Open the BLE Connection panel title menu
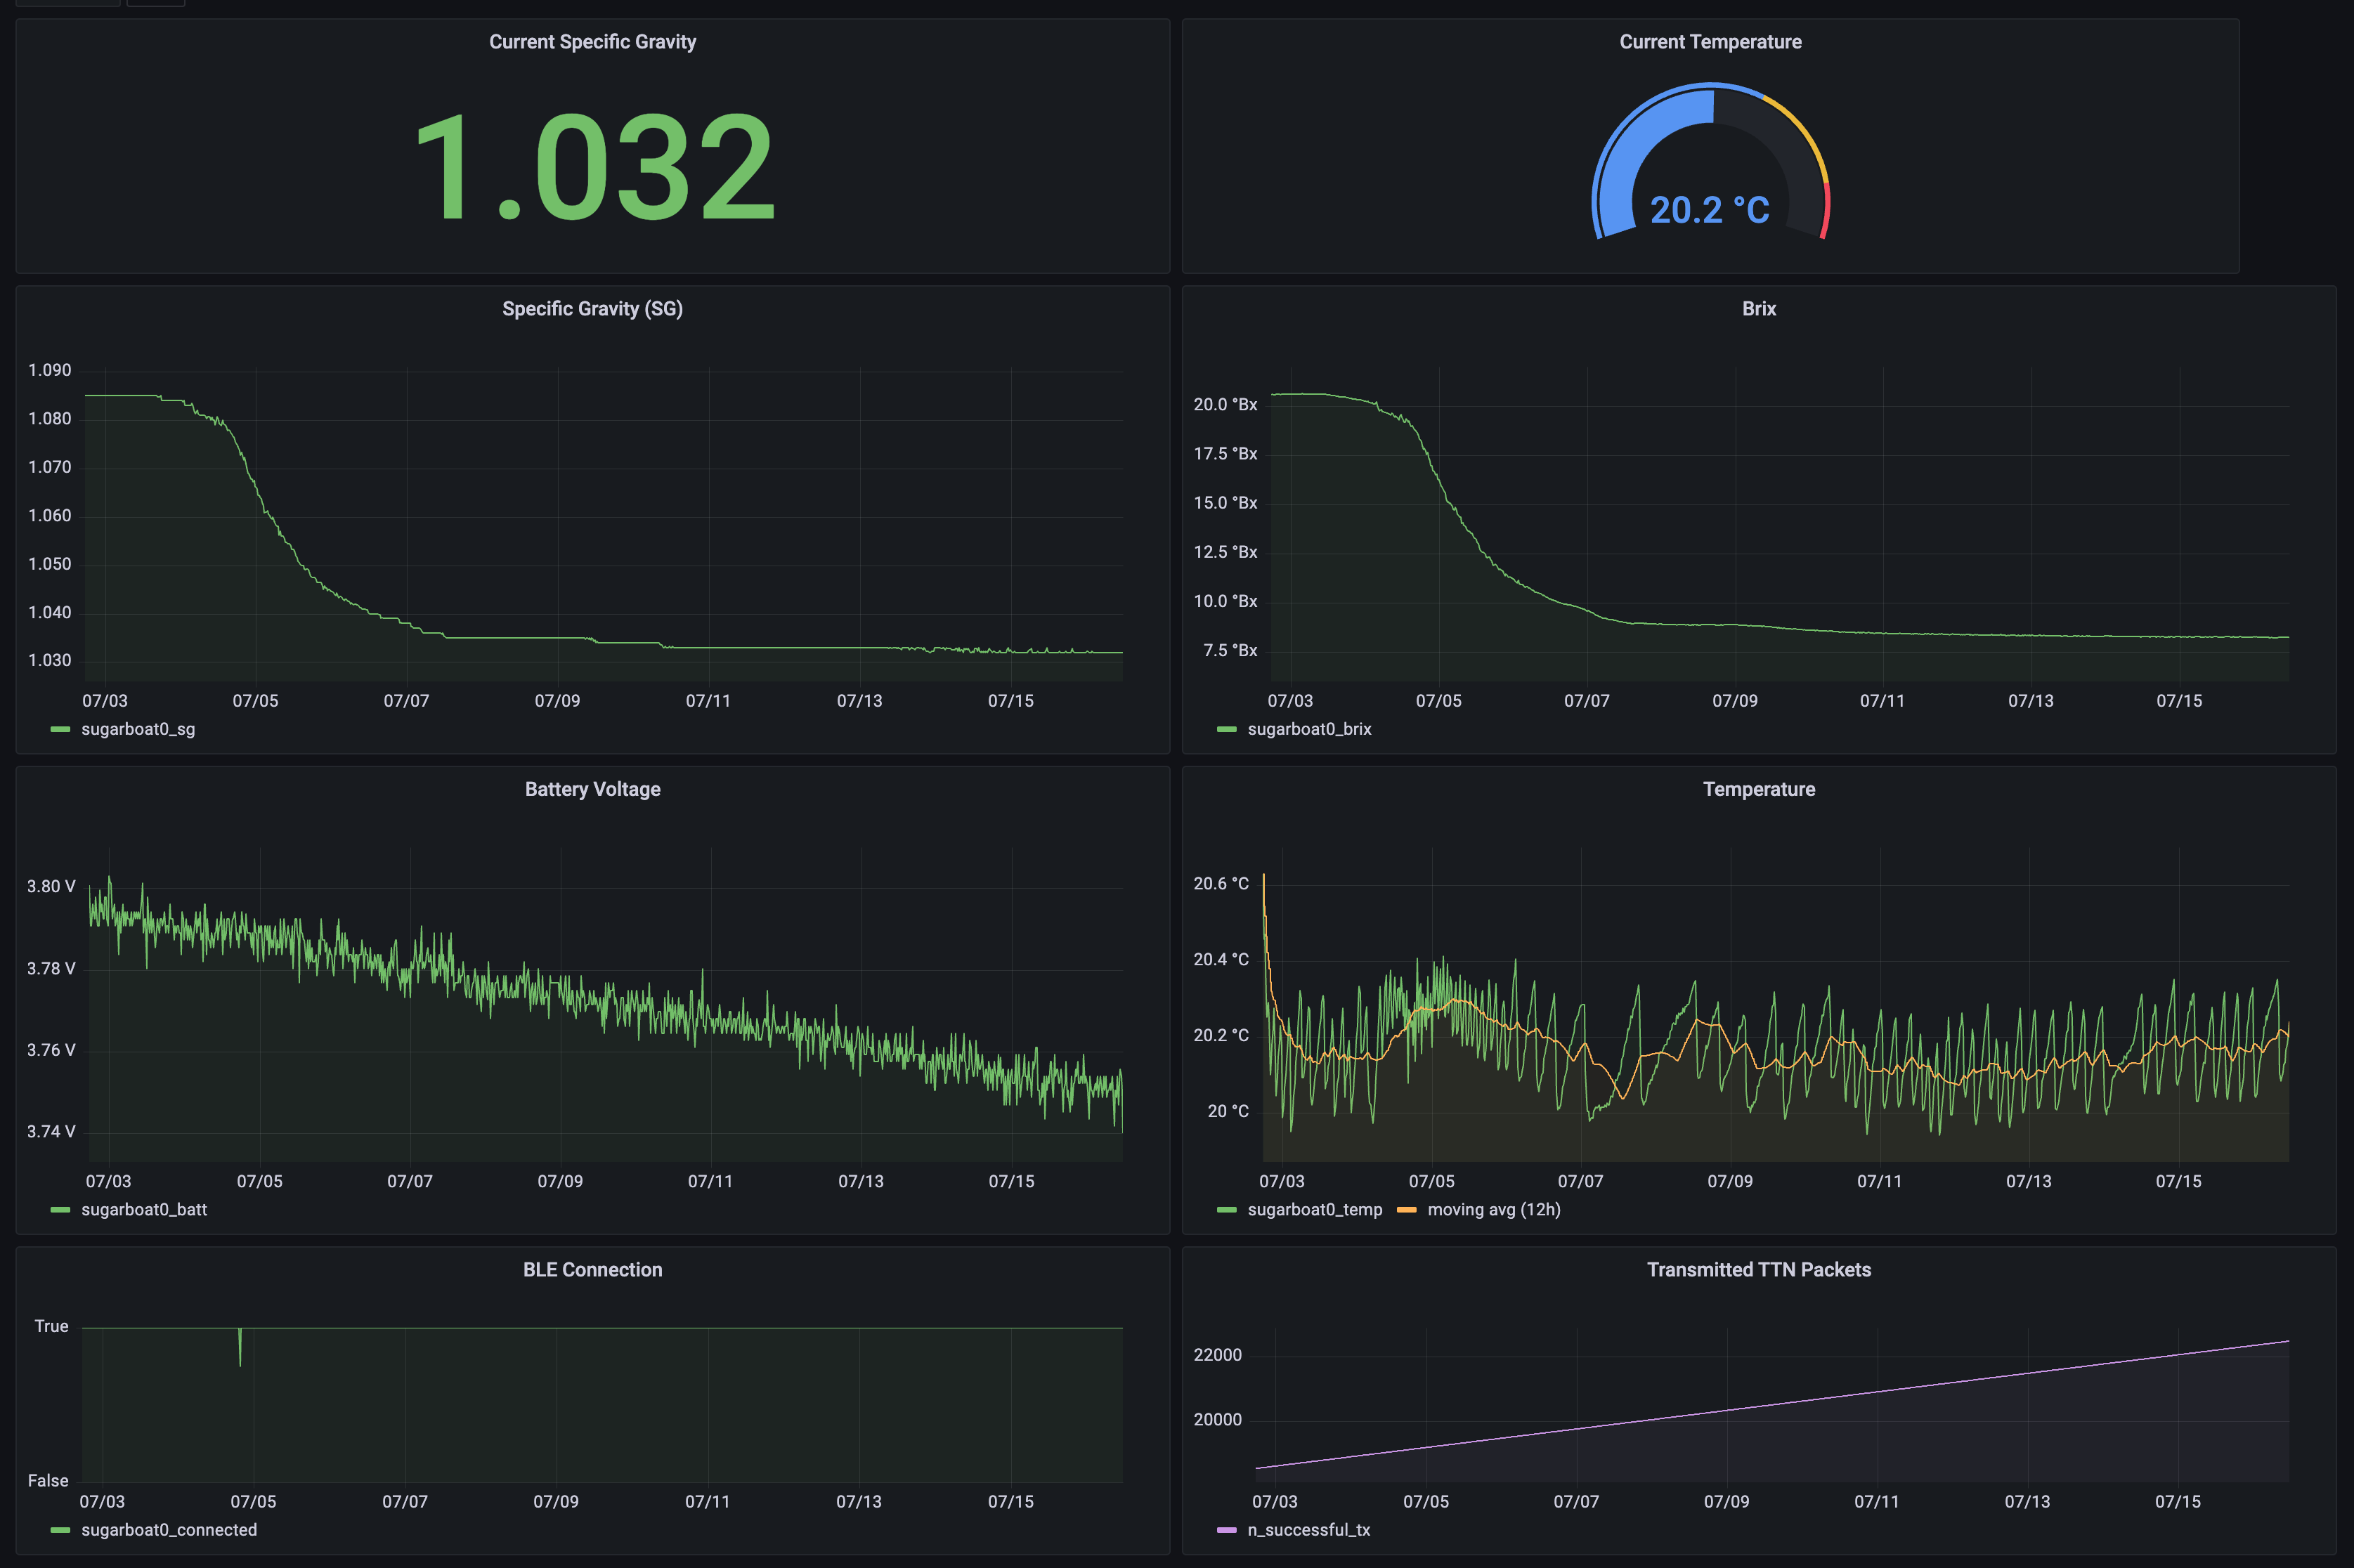Viewport: 2354px width, 1568px height. tap(592, 1269)
